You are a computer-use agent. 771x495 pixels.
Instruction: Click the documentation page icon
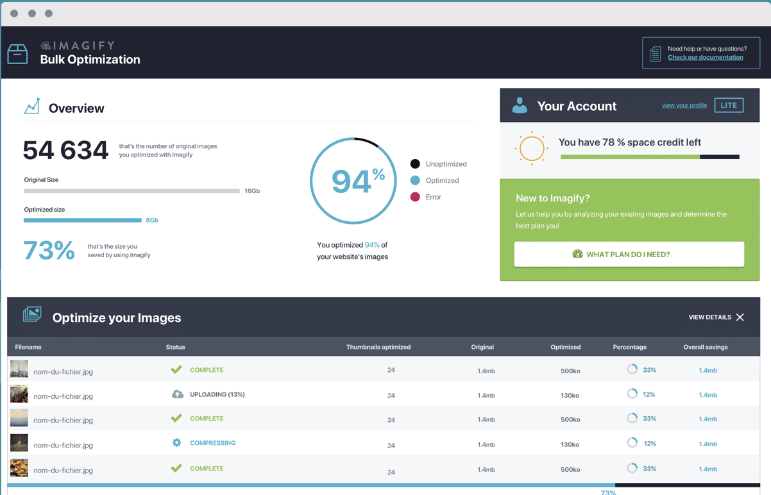tap(655, 53)
